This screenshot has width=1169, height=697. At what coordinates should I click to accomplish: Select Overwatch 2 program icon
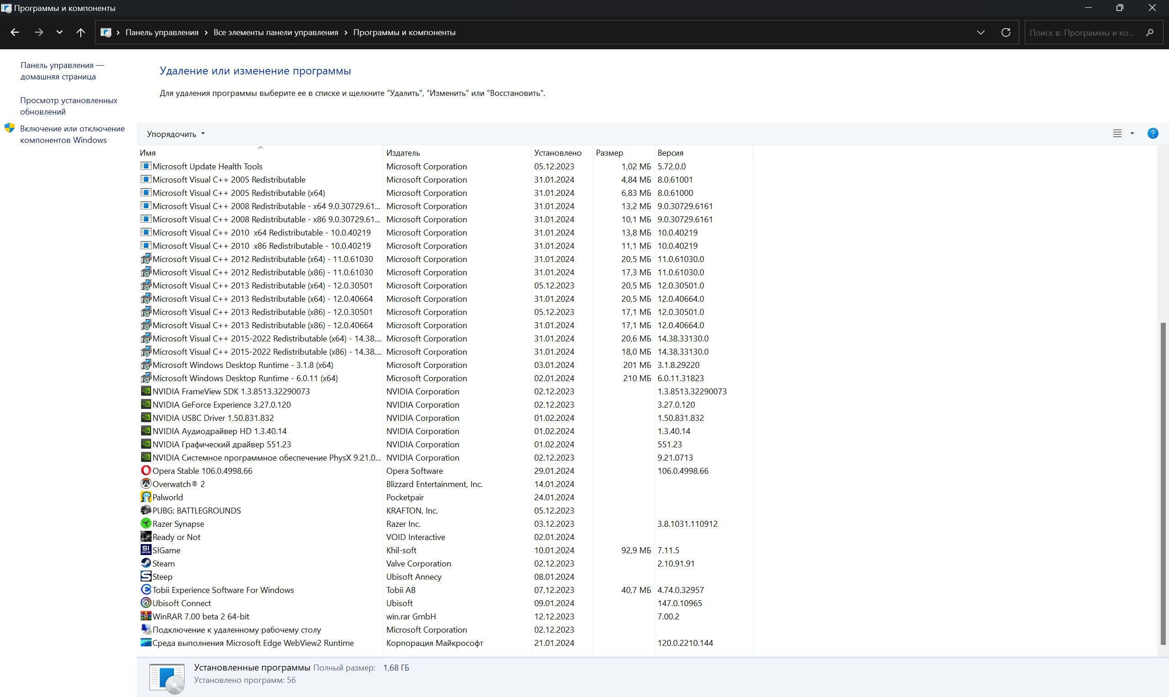(x=146, y=483)
